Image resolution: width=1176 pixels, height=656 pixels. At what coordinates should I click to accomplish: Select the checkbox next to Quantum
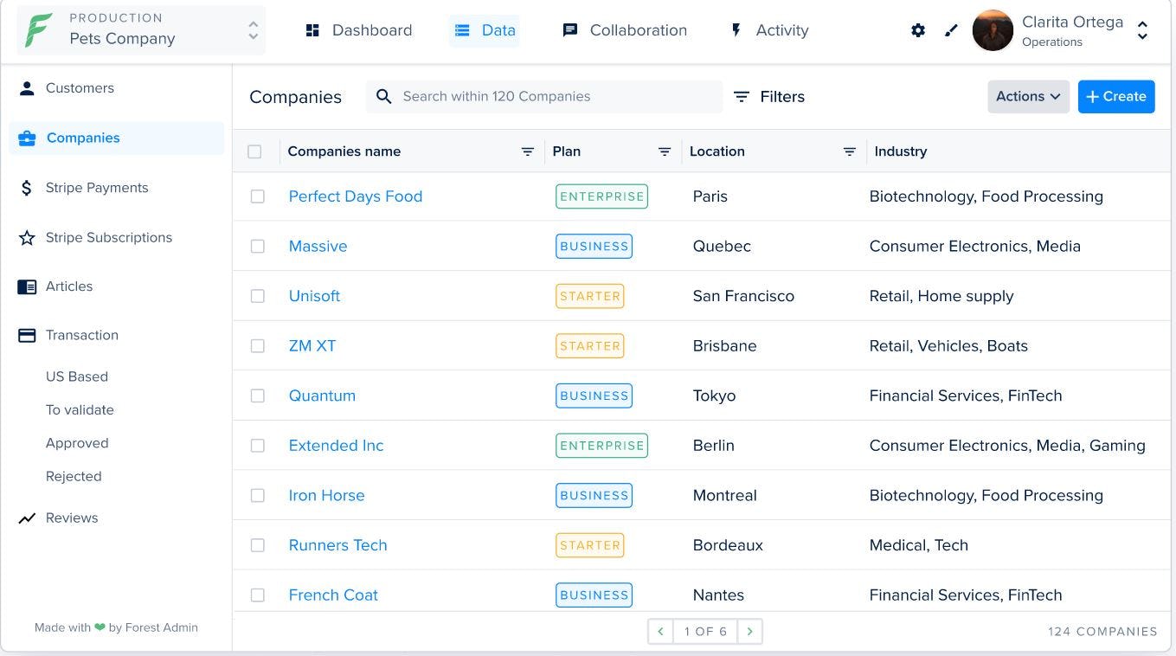(257, 396)
